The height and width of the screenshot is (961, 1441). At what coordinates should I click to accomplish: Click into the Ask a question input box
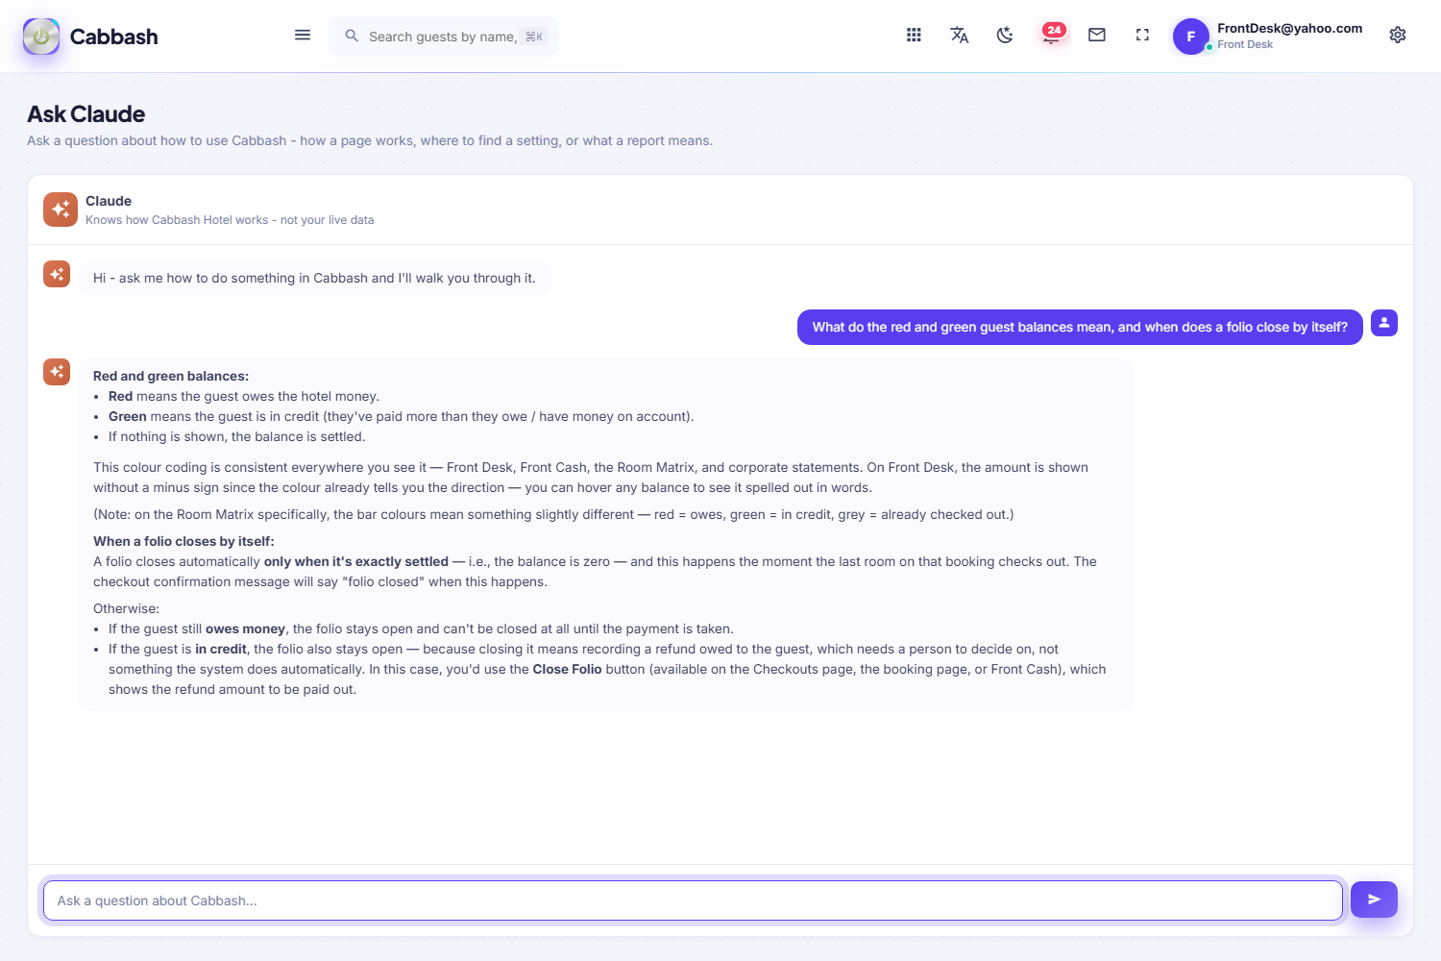pos(693,900)
